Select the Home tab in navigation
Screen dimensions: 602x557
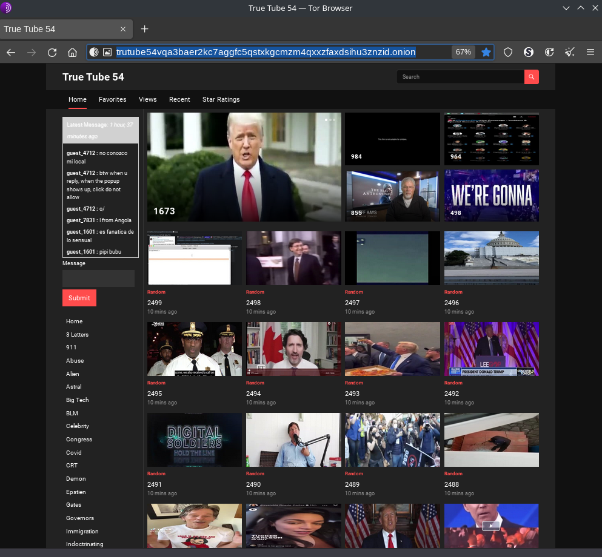[78, 99]
